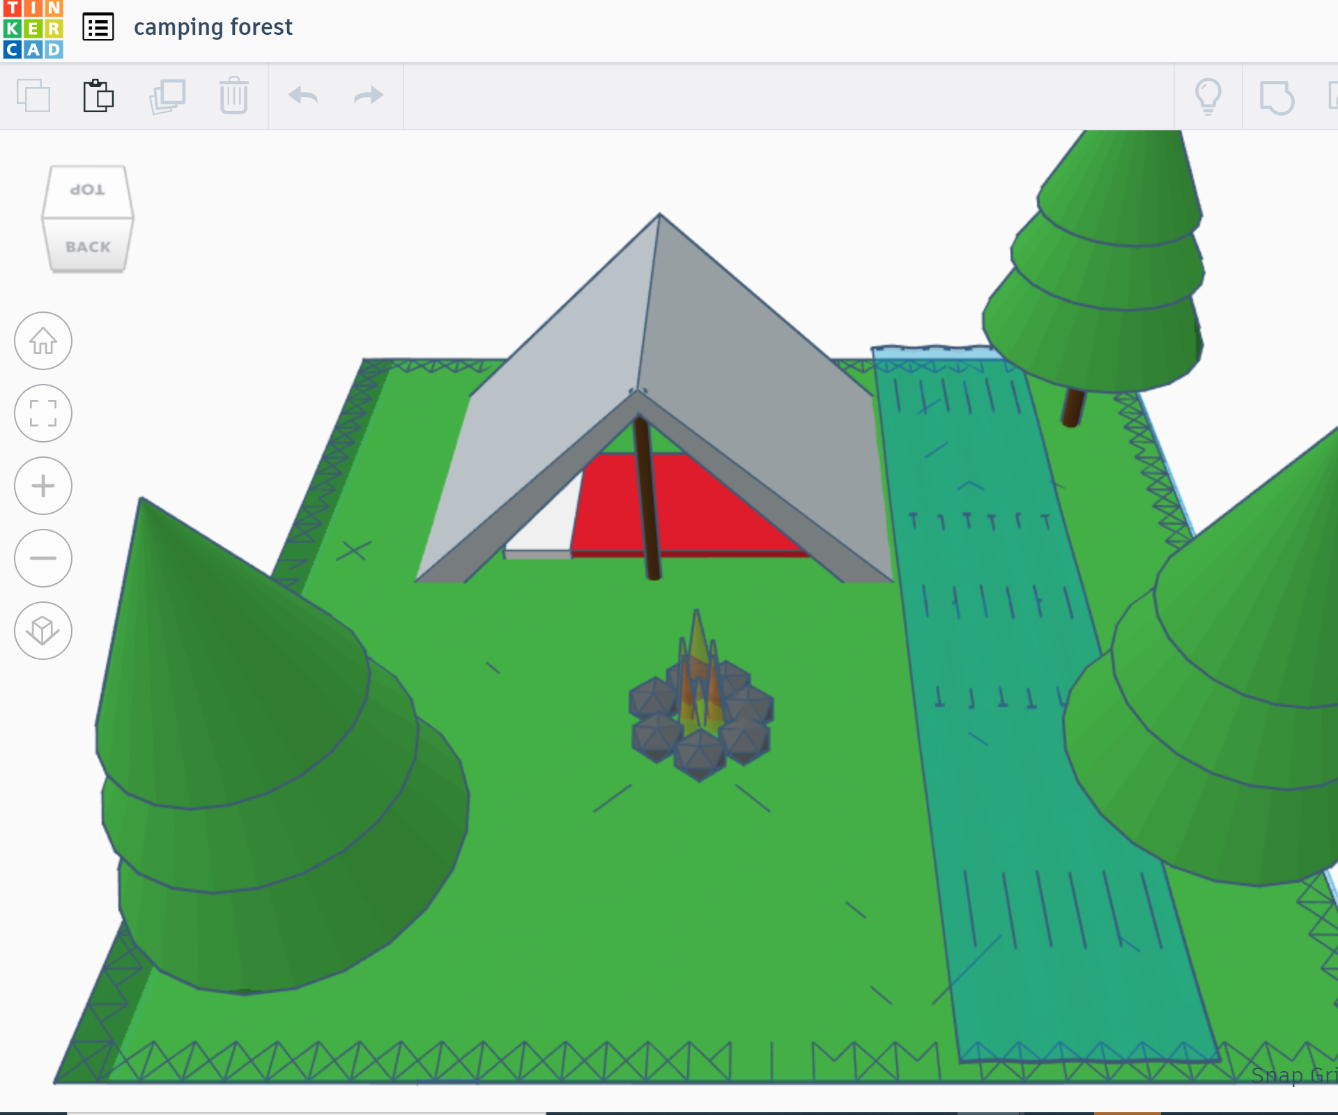Toggle orthographic view with the cube icon
This screenshot has width=1338, height=1115.
(x=43, y=631)
